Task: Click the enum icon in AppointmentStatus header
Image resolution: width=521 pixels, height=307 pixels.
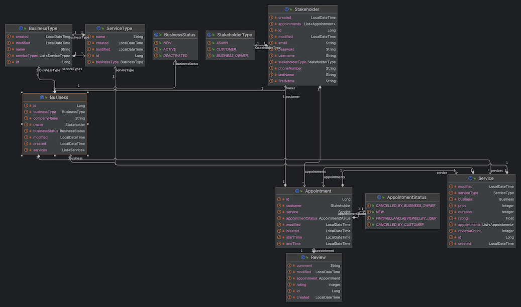Action: [x=379, y=198]
